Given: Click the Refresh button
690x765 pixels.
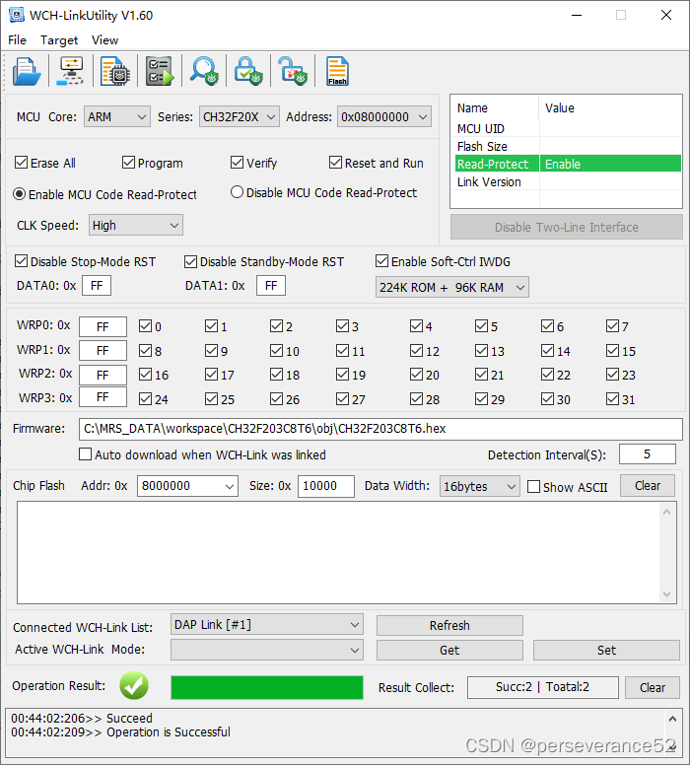Looking at the screenshot, I should (x=449, y=625).
